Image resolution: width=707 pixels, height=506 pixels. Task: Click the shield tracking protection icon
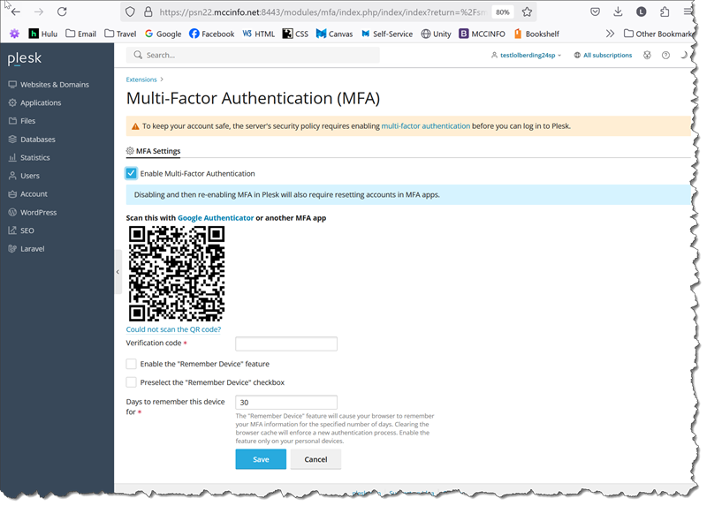click(130, 12)
